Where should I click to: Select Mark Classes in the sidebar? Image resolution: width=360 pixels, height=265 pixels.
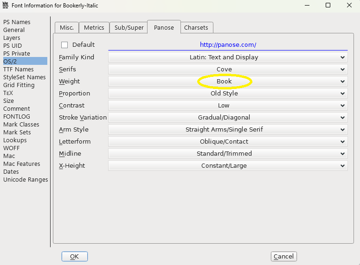[21, 125]
